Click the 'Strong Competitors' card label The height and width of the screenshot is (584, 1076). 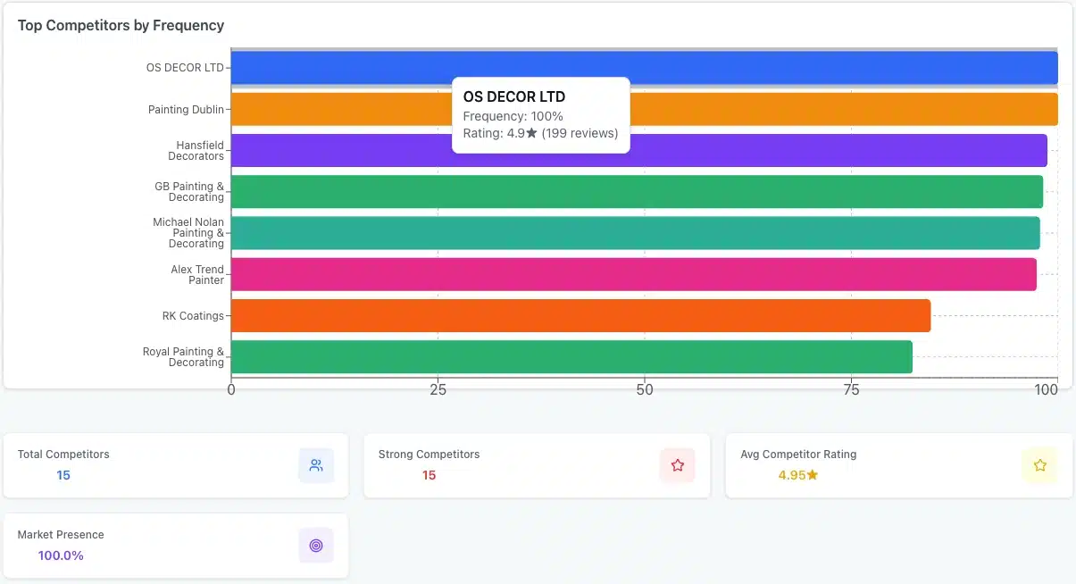point(429,455)
